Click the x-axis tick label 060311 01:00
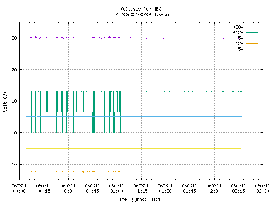The height and width of the screenshot is (203, 271). tap(117, 189)
